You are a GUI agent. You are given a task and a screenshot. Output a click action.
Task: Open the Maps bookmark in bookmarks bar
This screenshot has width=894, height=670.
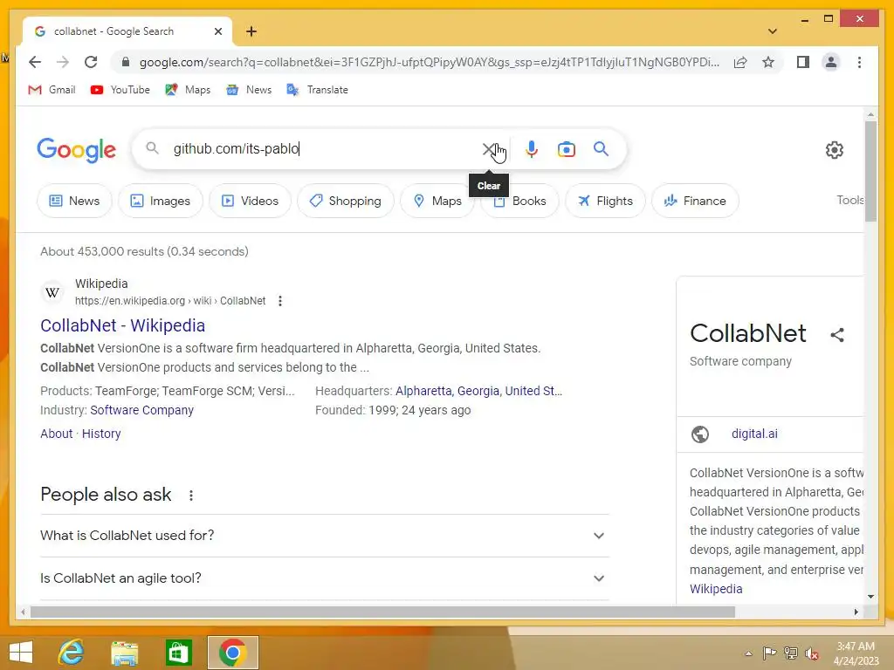[x=188, y=90]
